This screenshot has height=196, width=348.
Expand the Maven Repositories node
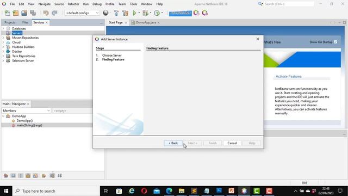3,38
